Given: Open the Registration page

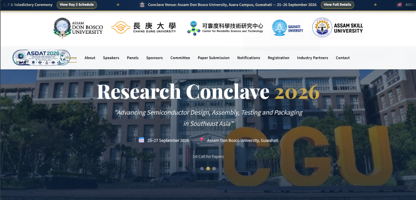Looking at the screenshot, I should 279,58.
